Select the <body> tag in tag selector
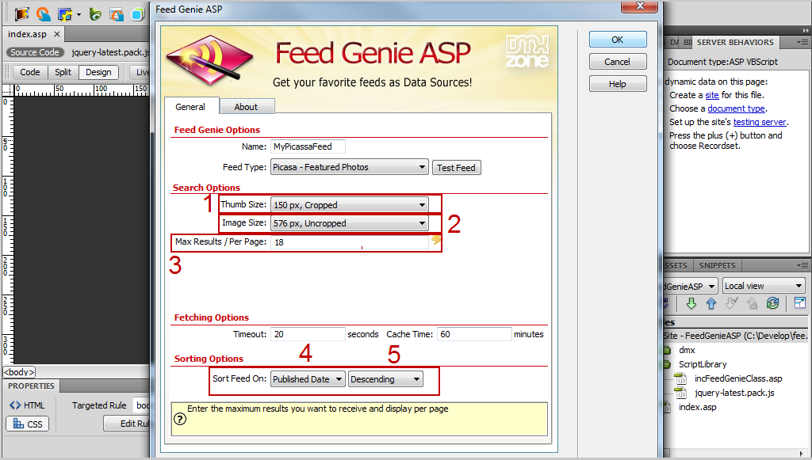This screenshot has width=812, height=460. click(x=19, y=371)
